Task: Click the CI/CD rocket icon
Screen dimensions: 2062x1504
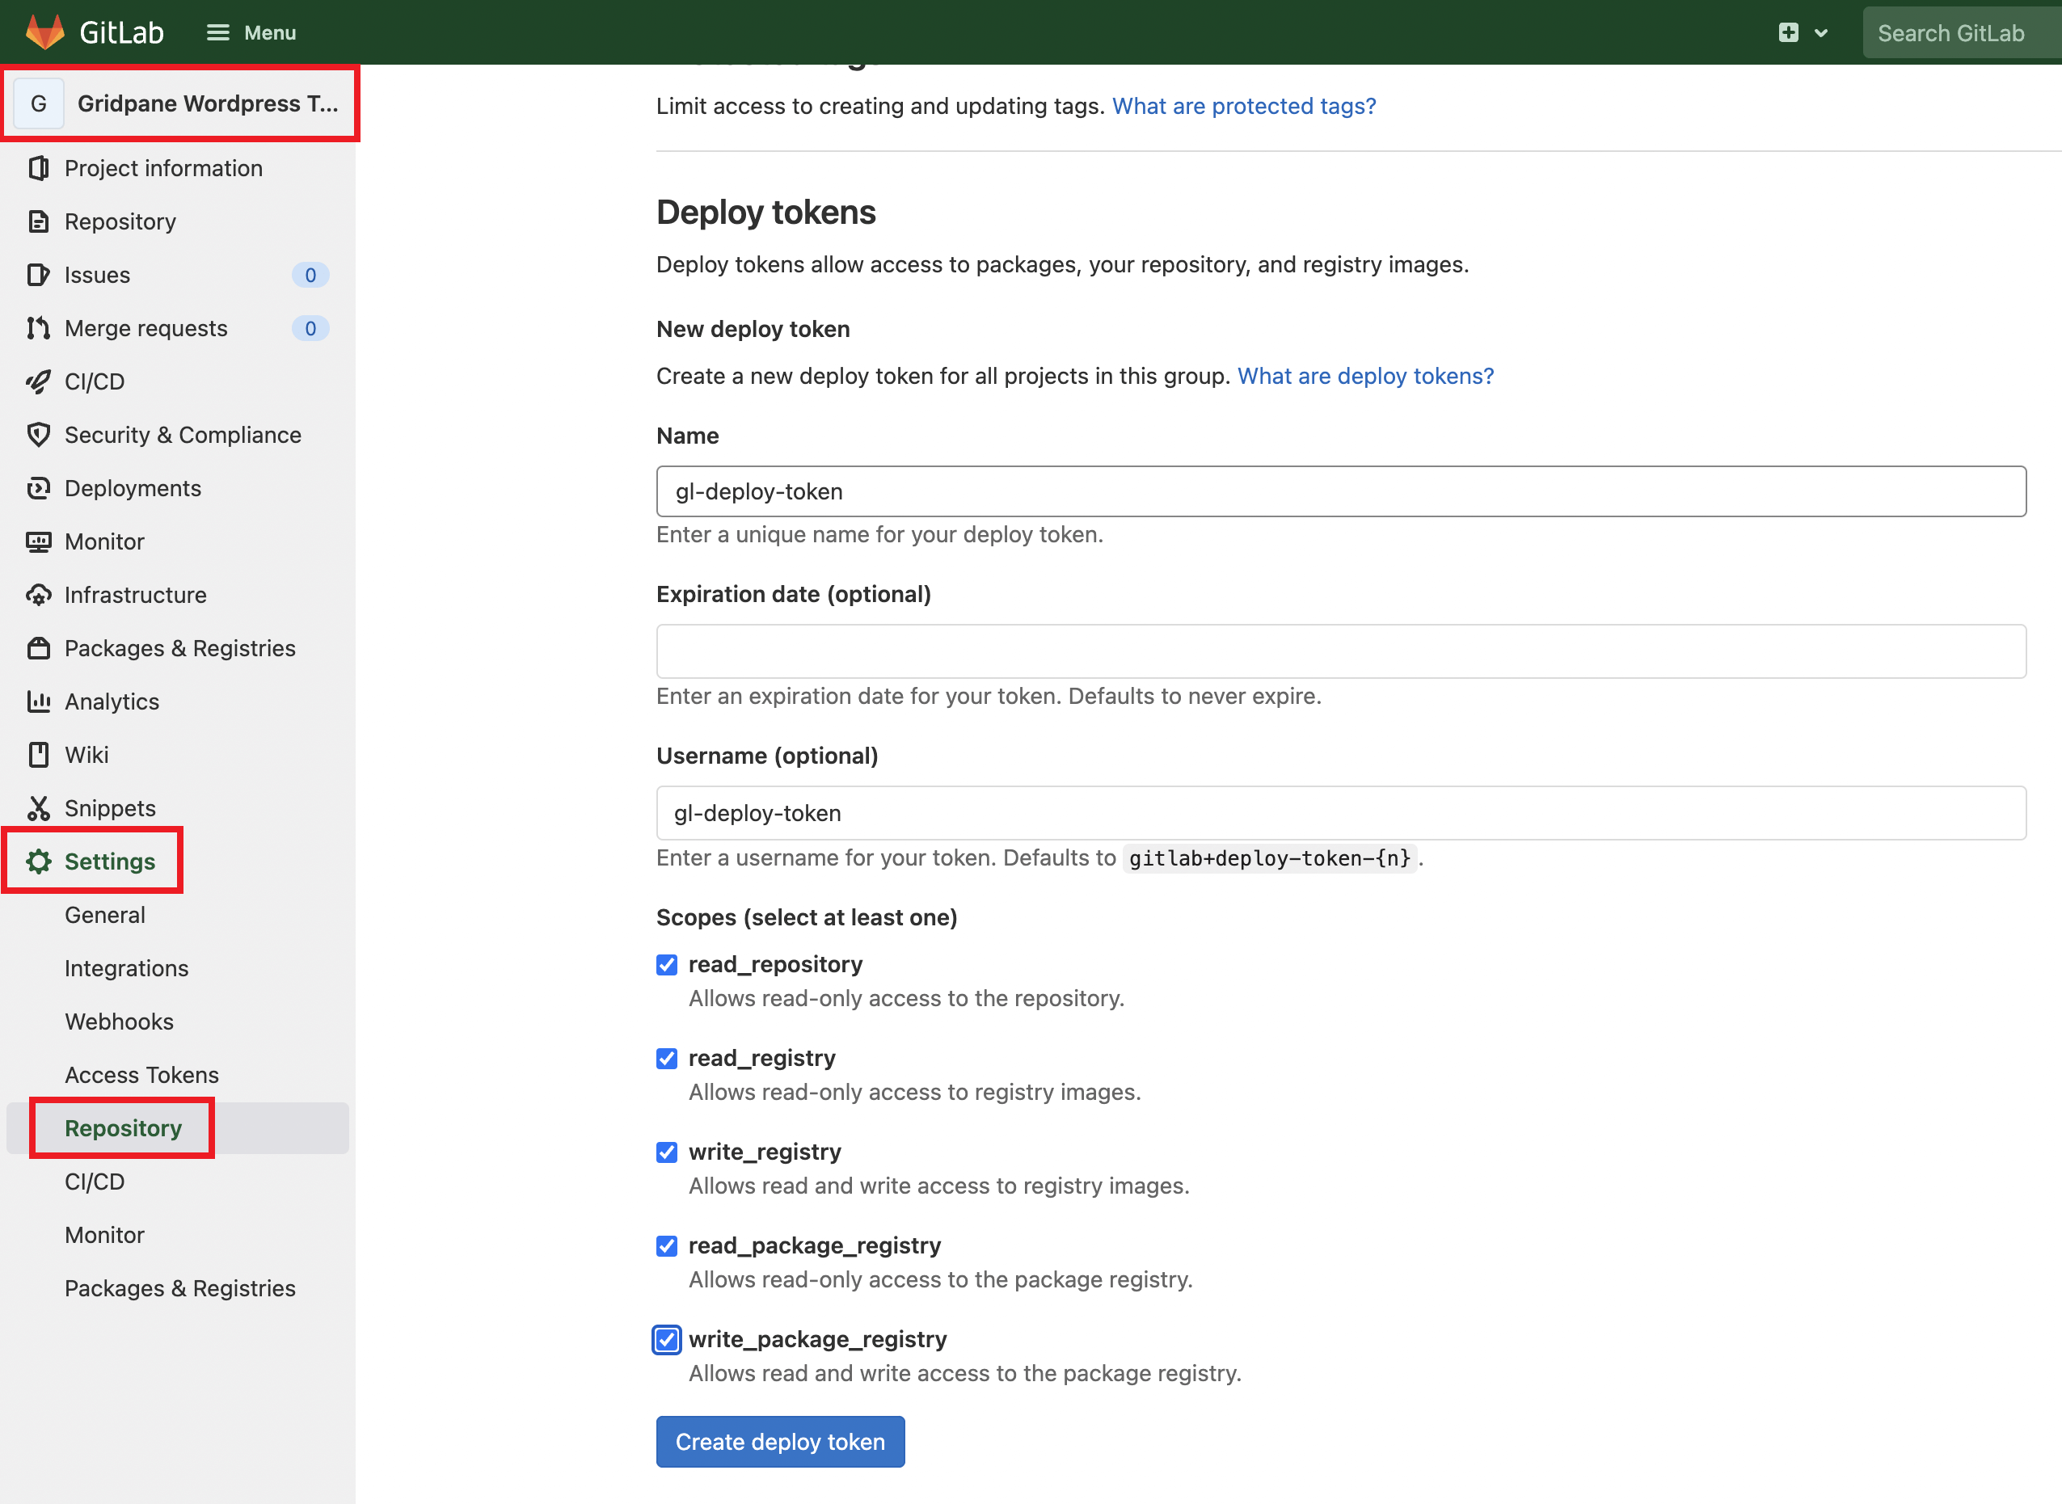Action: [38, 381]
